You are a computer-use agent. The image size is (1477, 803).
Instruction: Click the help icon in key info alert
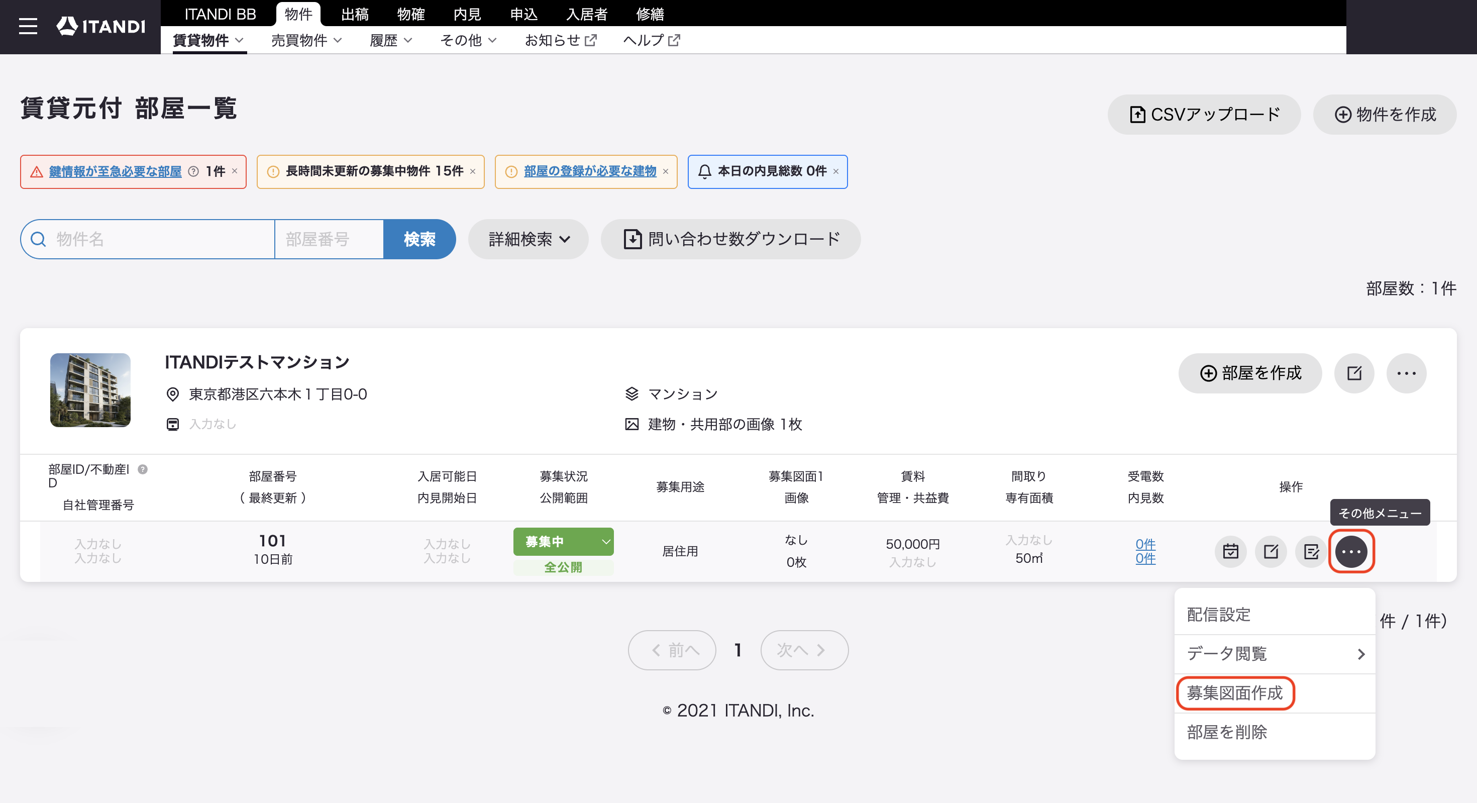pyautogui.click(x=194, y=171)
